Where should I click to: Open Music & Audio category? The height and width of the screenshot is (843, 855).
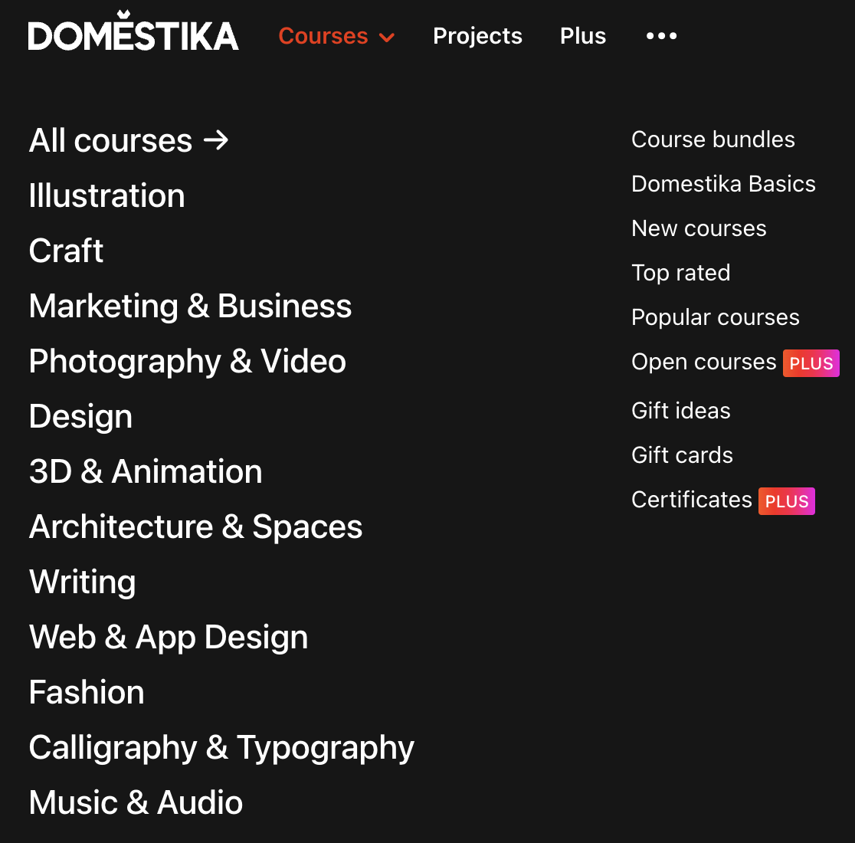[136, 802]
